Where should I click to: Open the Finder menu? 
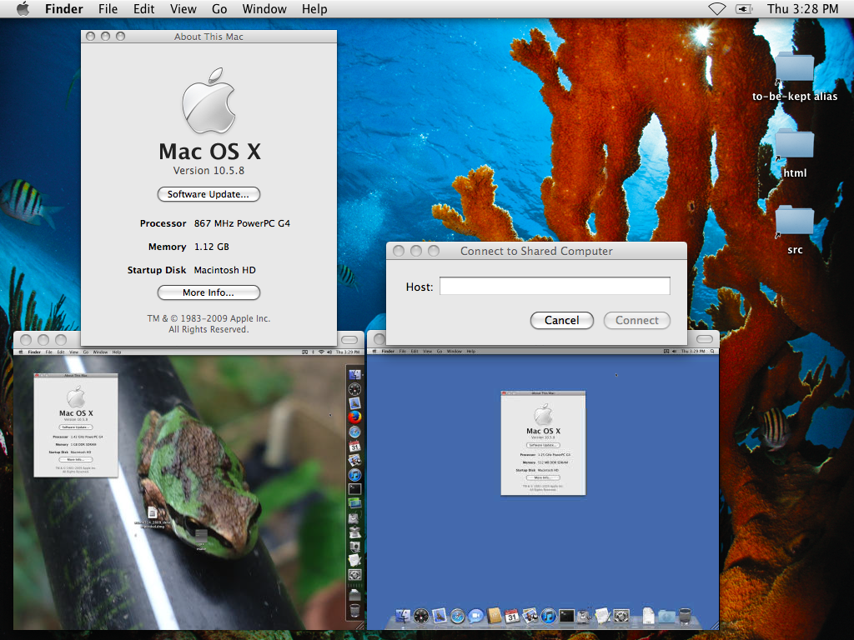pyautogui.click(x=63, y=8)
